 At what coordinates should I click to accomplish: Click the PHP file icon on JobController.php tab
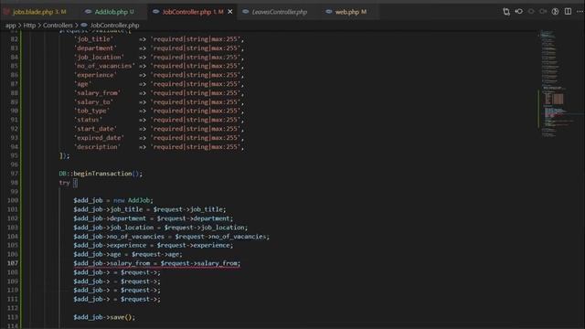tap(155, 12)
